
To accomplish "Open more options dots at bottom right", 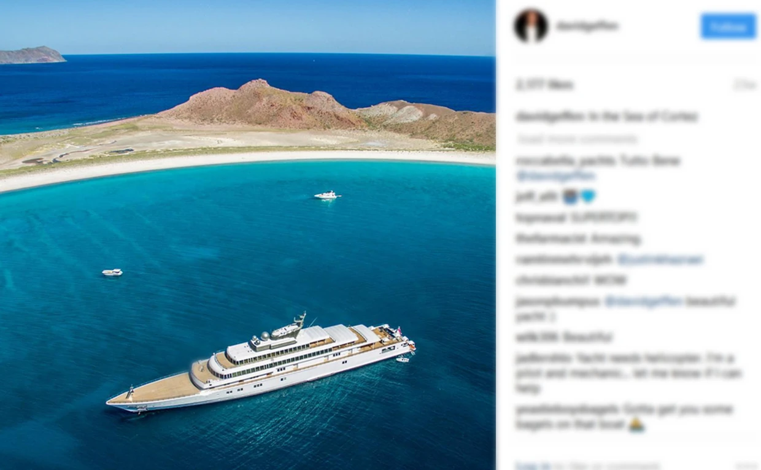I will [x=747, y=466].
